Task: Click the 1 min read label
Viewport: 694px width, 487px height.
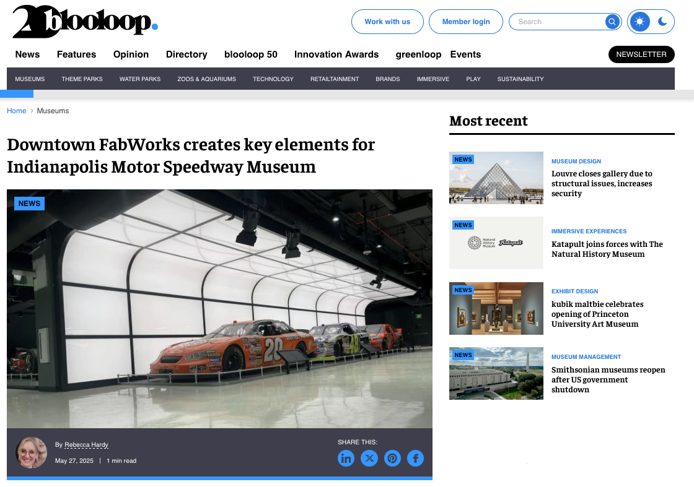Action: [x=121, y=460]
